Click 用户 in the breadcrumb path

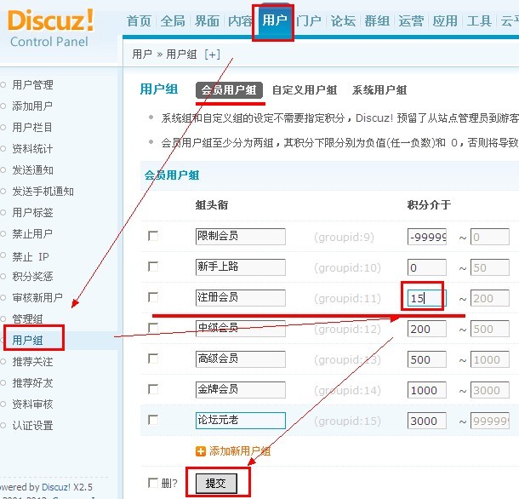click(x=142, y=54)
